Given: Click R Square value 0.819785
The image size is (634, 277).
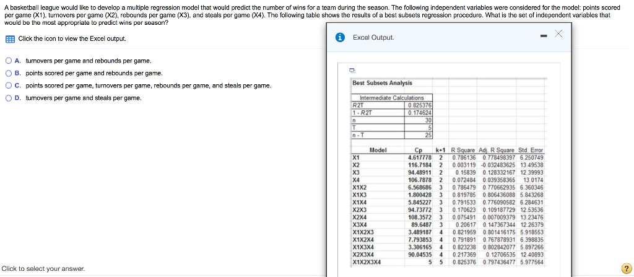Looking at the screenshot, I should (x=464, y=195).
